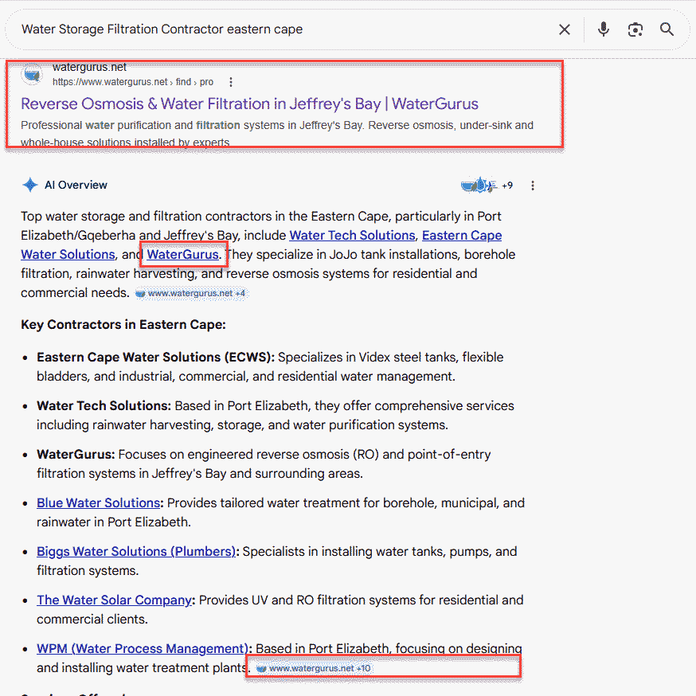Viewport: 696px width, 696px height.
Task: Open the Blue Water Solutions link
Action: pos(98,503)
